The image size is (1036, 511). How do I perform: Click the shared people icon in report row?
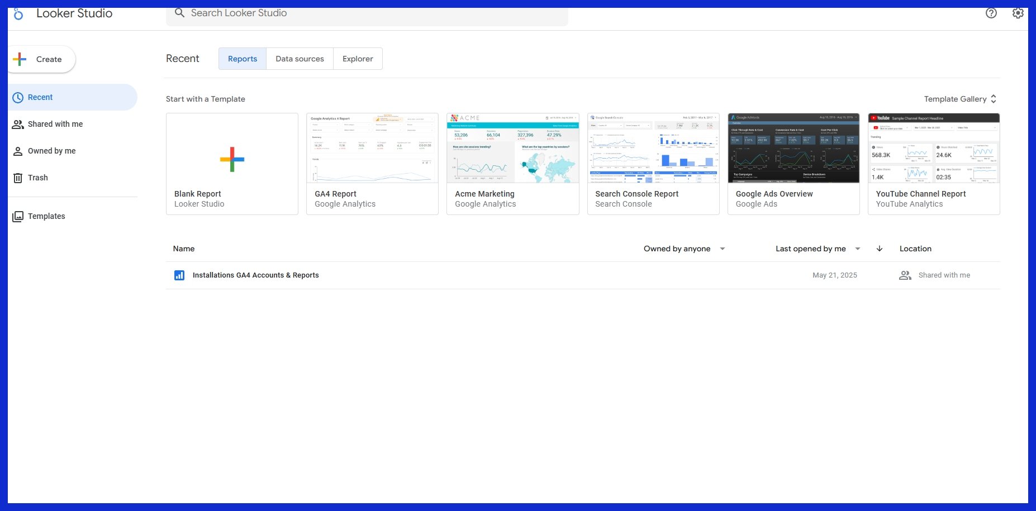(905, 275)
